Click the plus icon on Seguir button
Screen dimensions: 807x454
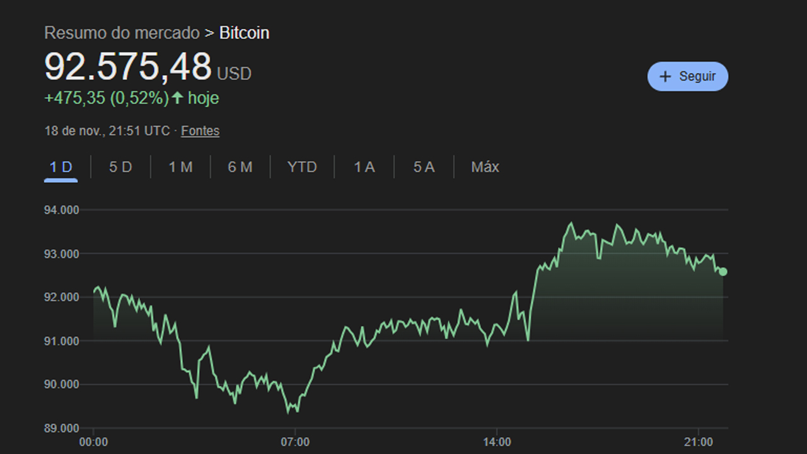665,76
